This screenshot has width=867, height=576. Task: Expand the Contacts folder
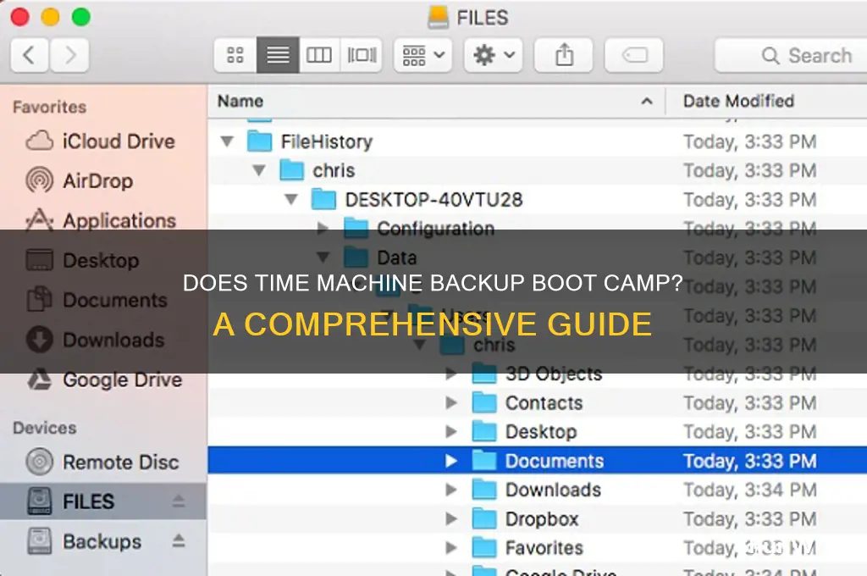pyautogui.click(x=451, y=403)
